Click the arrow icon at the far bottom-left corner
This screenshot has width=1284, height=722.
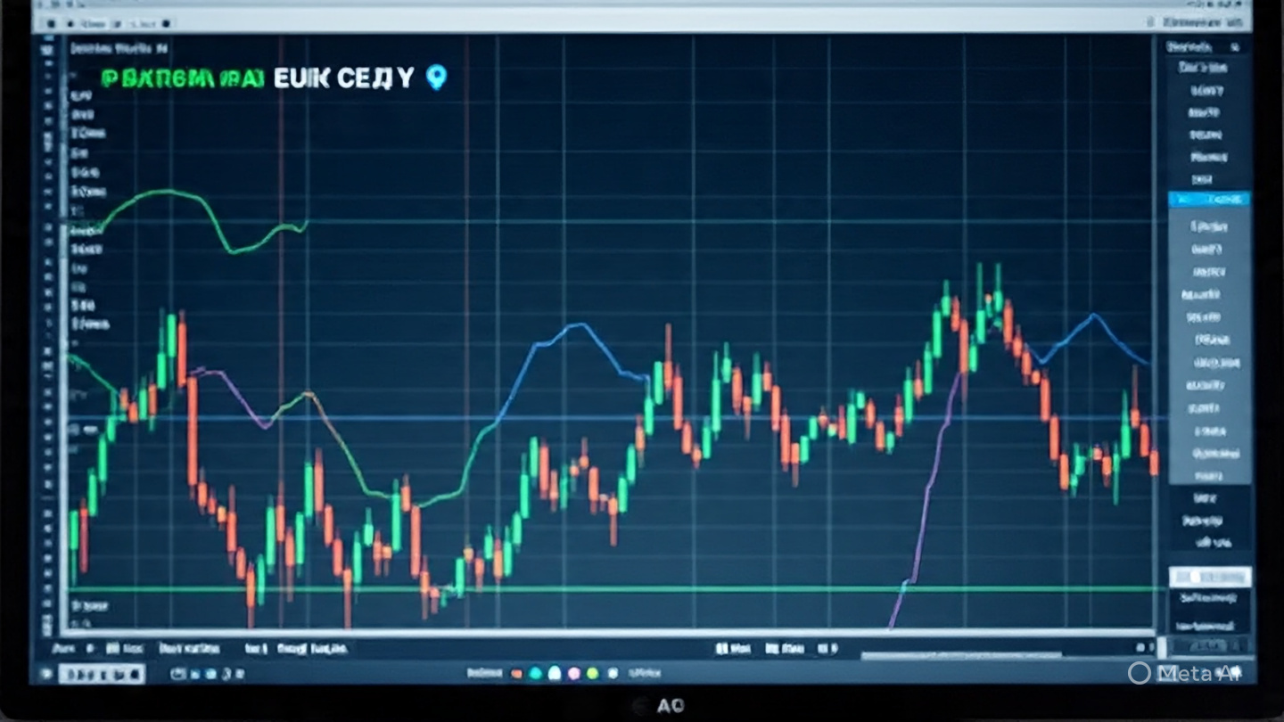[x=44, y=673]
